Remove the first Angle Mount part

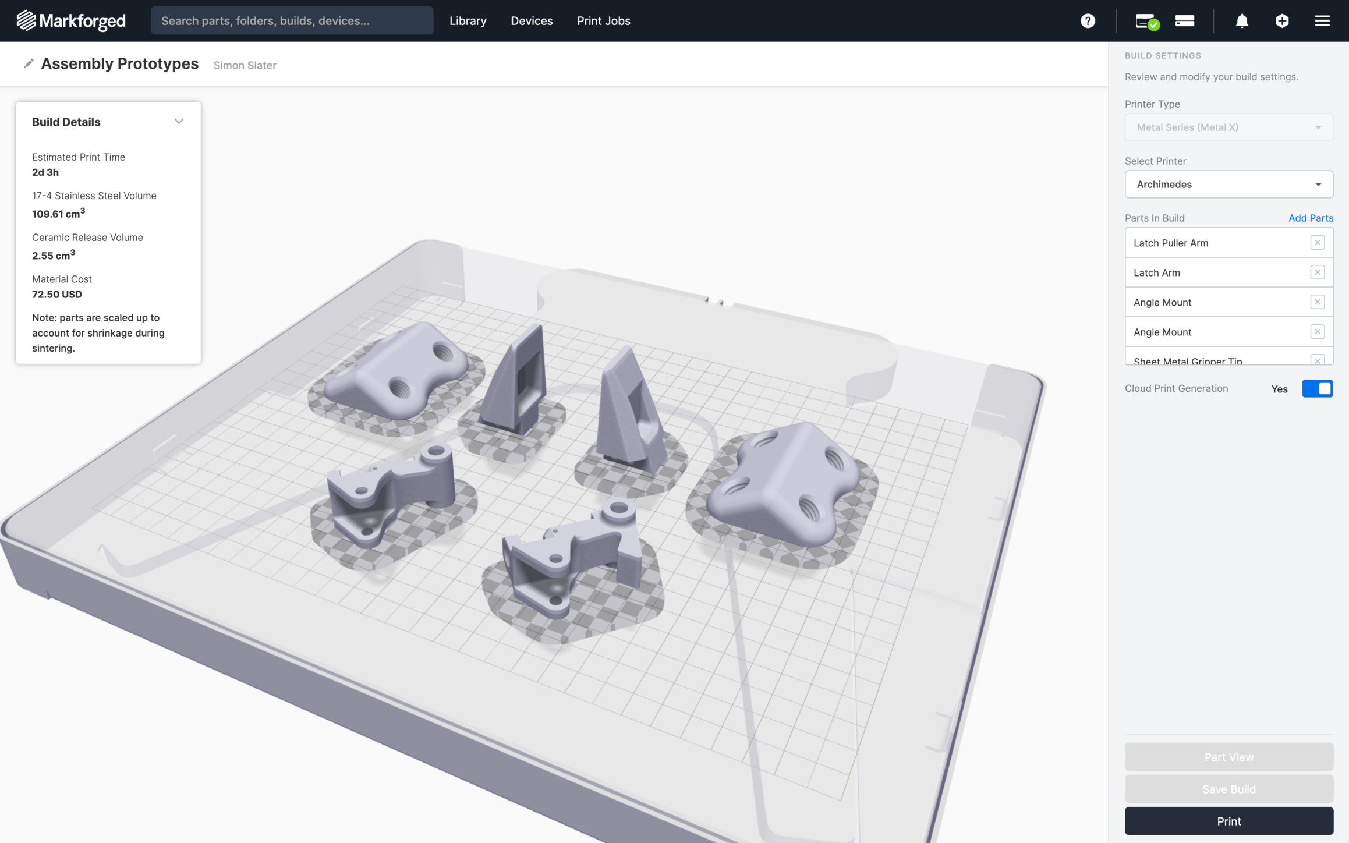coord(1317,302)
